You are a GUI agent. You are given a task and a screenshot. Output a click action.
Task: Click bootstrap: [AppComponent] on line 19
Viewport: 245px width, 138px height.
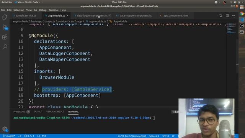(x=67, y=95)
